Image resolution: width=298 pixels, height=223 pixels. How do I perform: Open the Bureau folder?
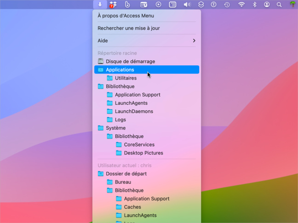[x=147, y=182]
